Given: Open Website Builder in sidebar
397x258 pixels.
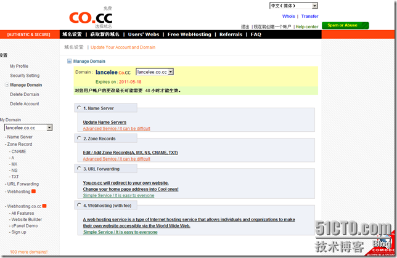Looking at the screenshot, I should pyautogui.click(x=27, y=220).
